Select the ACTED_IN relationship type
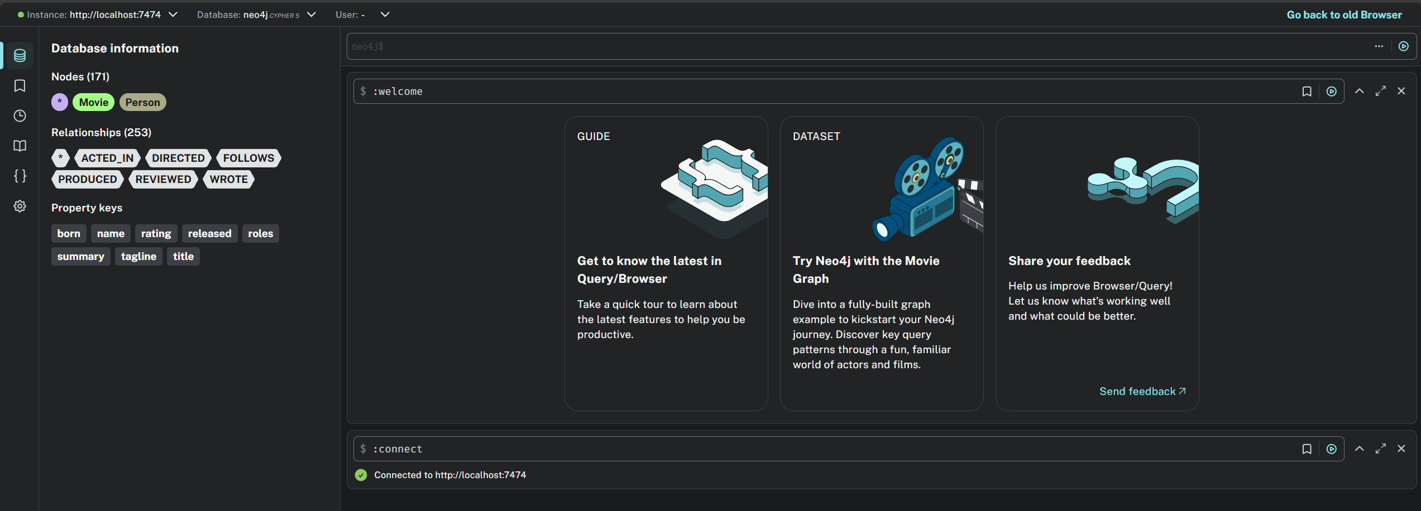The image size is (1421, 511). tap(107, 158)
